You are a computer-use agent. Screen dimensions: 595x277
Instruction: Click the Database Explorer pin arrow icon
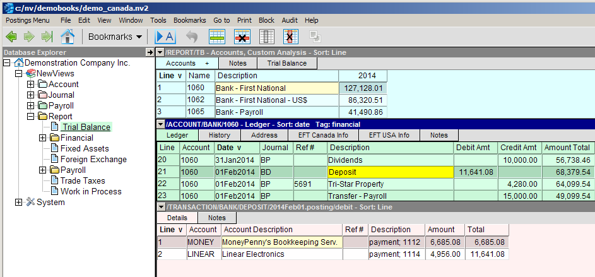[150, 52]
